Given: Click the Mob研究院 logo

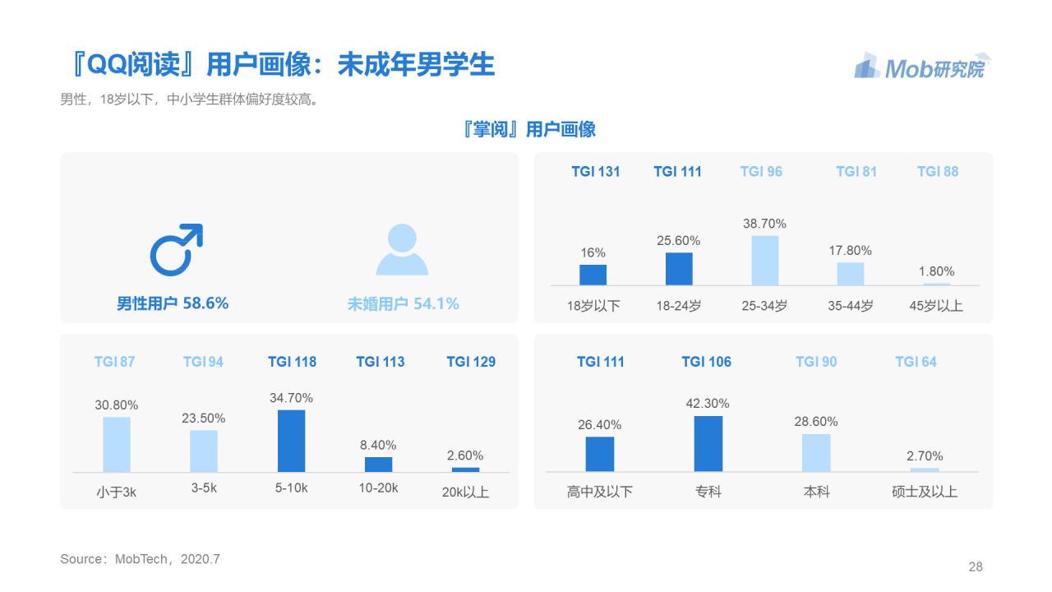Looking at the screenshot, I should click(922, 67).
